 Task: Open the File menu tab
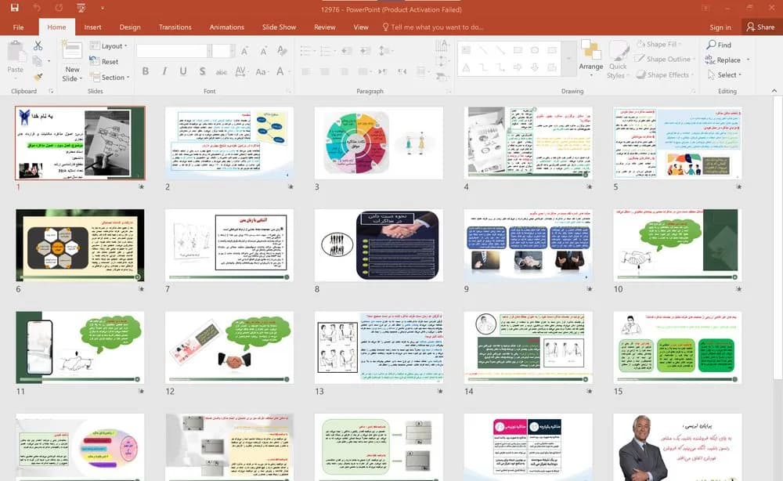coord(19,27)
